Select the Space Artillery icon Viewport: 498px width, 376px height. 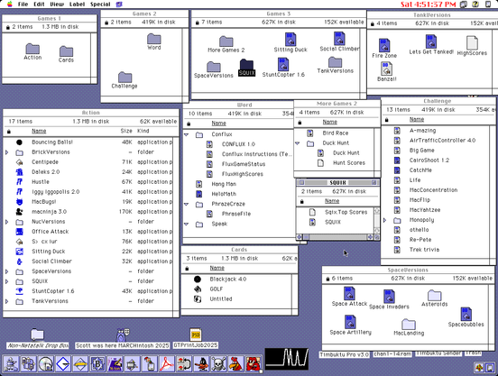[350, 322]
